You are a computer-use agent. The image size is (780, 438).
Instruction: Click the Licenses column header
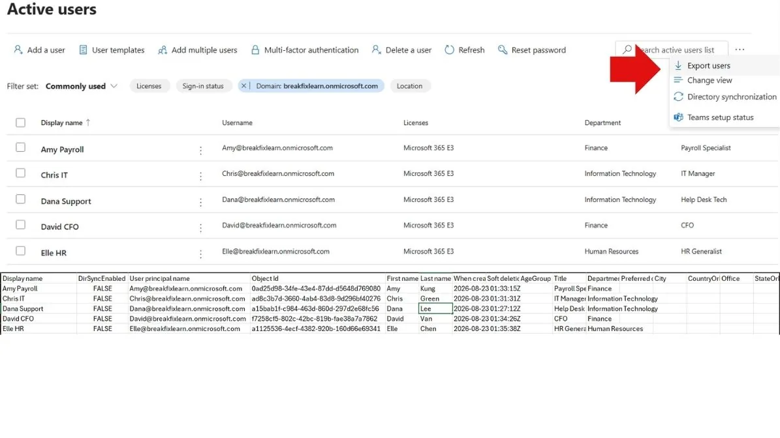click(416, 123)
